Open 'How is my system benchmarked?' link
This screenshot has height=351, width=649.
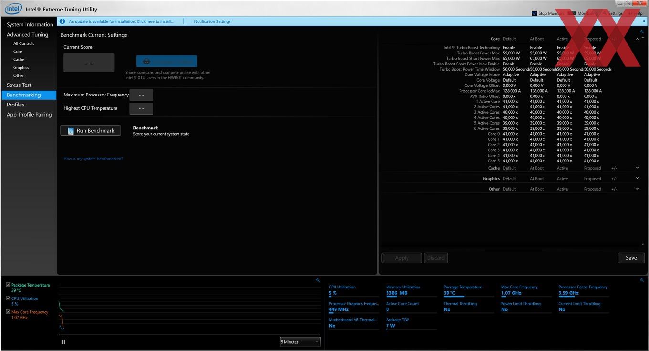click(x=93, y=159)
